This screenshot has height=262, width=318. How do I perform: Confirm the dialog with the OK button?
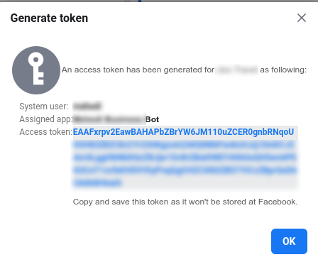[289, 241]
